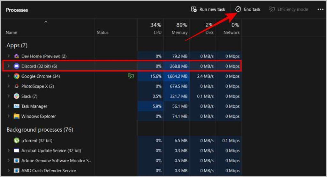Screen dimensions: 327x177
Task: Click Windows Explorer's 74.1 MB memory value
Action: pyautogui.click(x=180, y=116)
